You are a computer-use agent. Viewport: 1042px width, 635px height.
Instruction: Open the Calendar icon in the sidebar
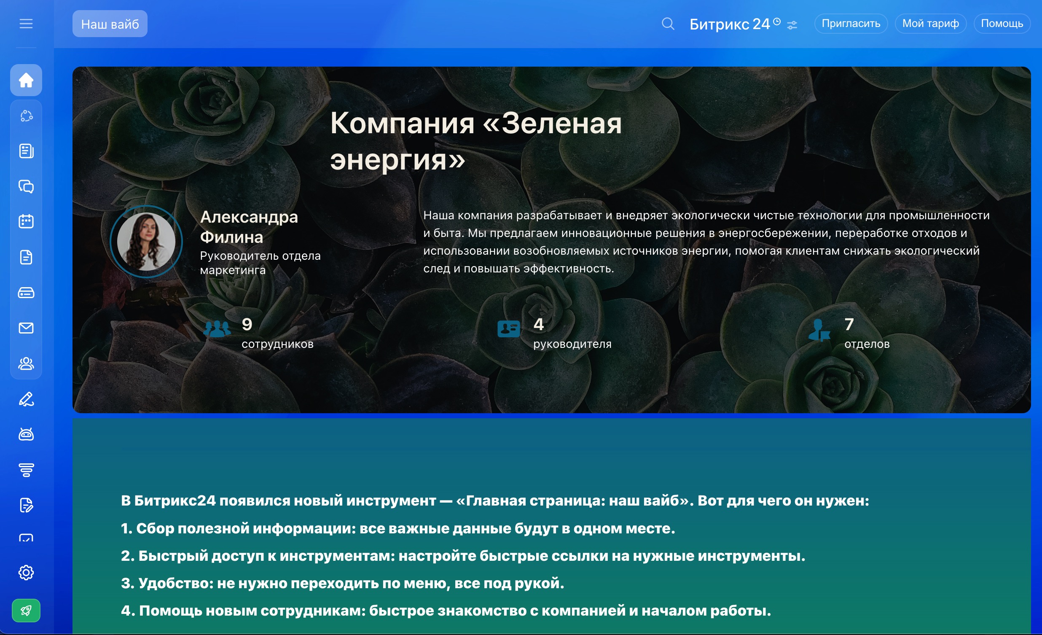[x=26, y=221]
